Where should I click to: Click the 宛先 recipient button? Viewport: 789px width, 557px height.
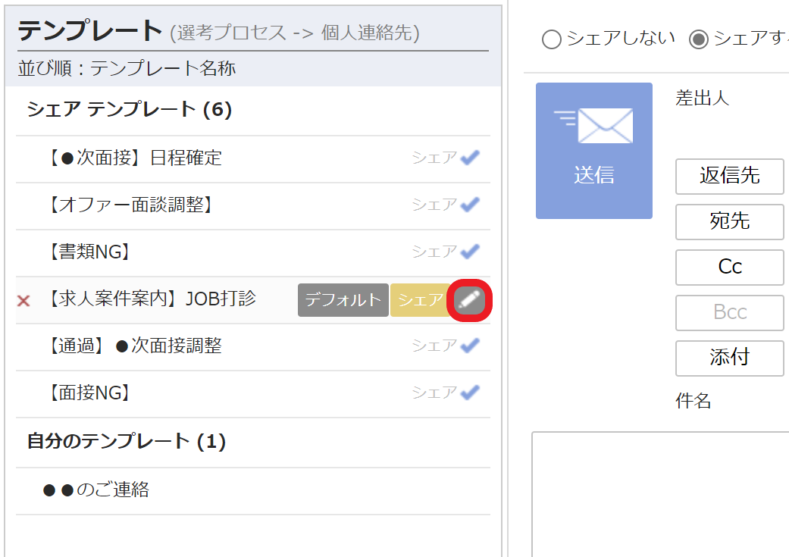(x=729, y=222)
